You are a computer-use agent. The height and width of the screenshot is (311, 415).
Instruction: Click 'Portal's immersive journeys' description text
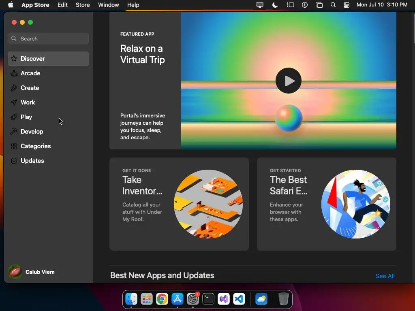pos(143,126)
